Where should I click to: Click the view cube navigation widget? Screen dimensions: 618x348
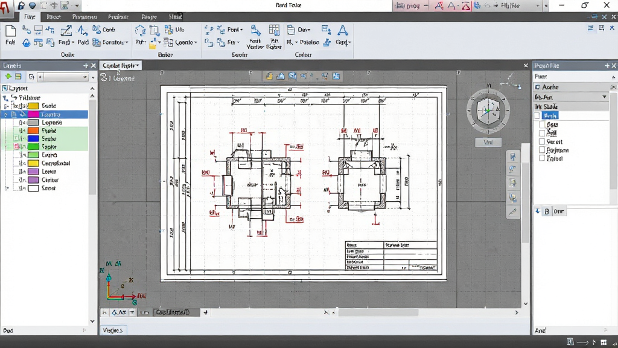click(488, 111)
